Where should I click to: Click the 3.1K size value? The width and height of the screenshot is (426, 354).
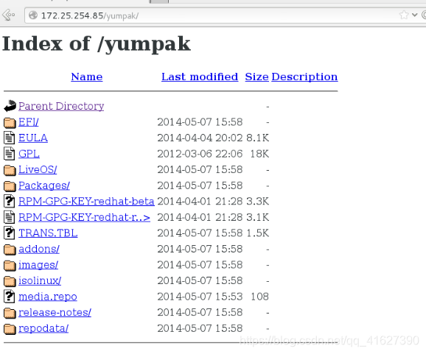click(x=257, y=217)
